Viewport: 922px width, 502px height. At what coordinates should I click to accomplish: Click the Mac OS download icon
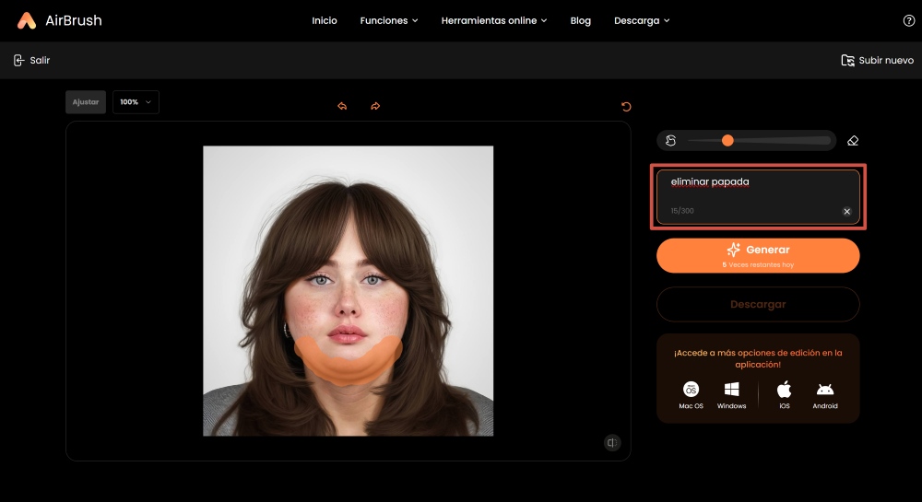pos(691,390)
